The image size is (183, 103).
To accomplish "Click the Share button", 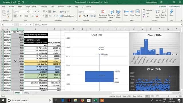I will [162, 7].
